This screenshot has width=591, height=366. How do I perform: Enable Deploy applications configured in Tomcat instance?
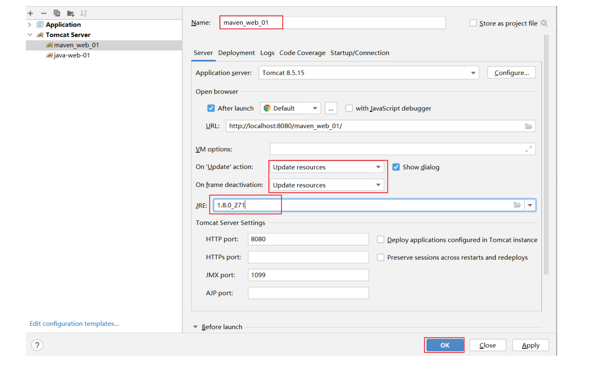[x=381, y=239]
